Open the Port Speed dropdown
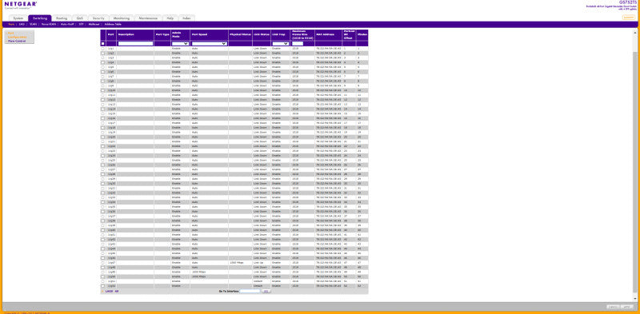Image resolution: width=640 pixels, height=314 pixels. (209, 44)
